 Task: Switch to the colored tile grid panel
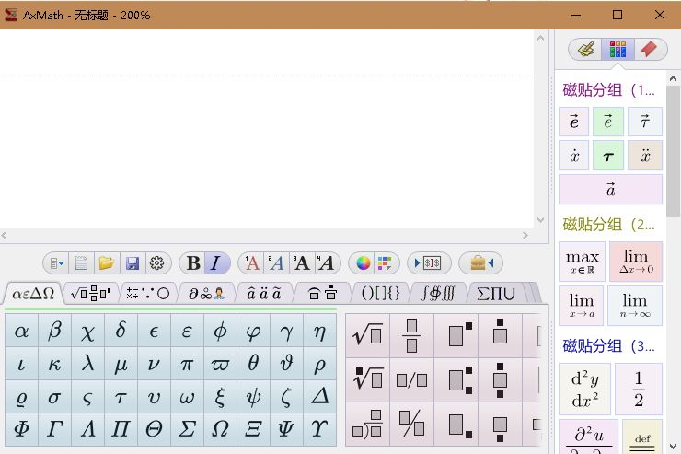[x=618, y=49]
